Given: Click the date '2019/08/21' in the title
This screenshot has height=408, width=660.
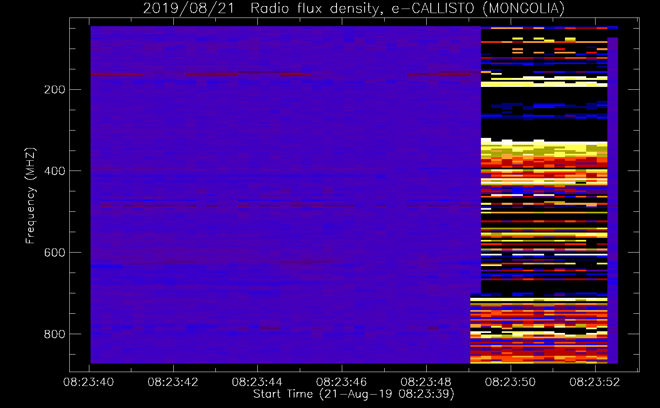Looking at the screenshot, I should (x=189, y=8).
